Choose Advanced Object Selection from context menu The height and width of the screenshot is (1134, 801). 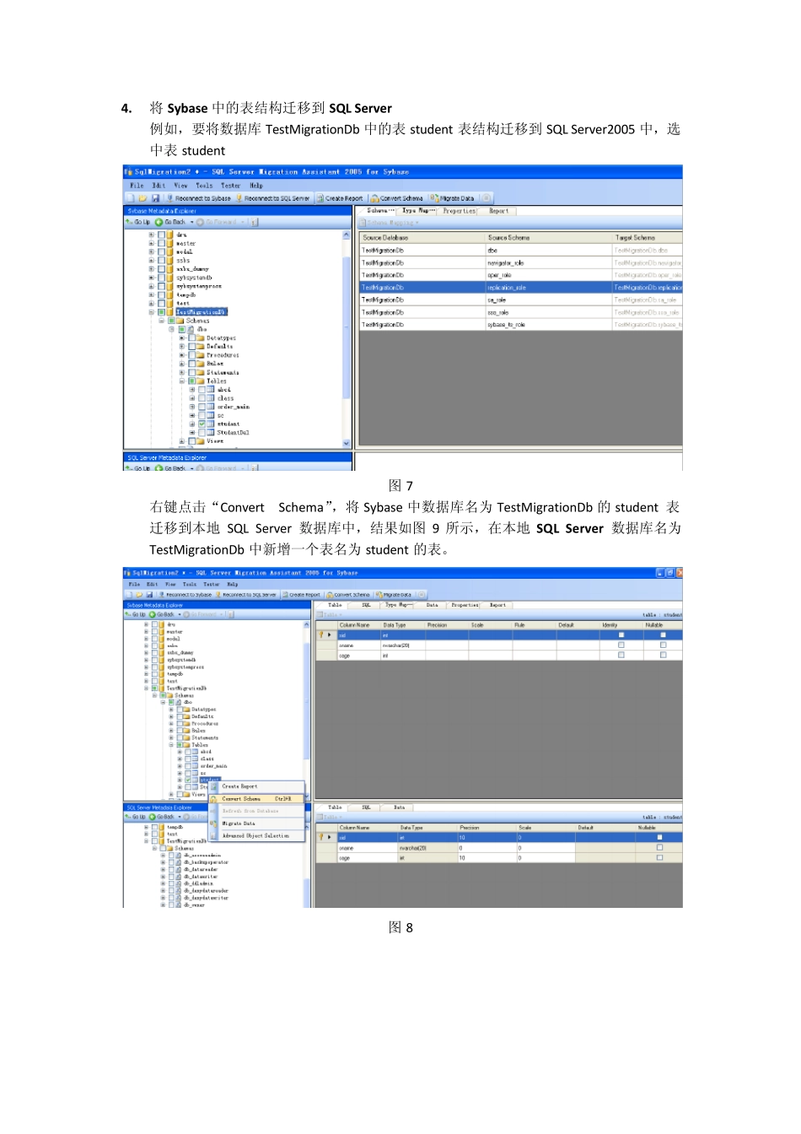click(x=256, y=836)
